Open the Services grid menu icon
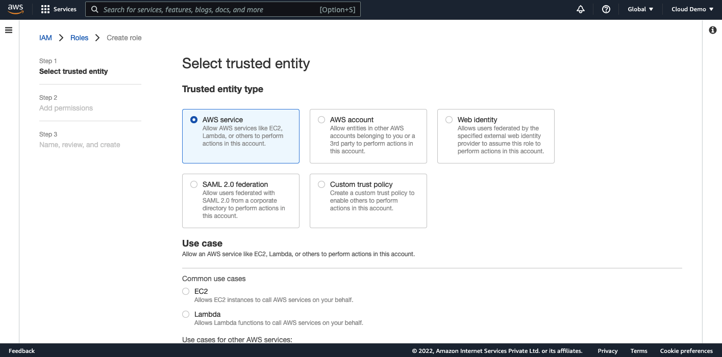This screenshot has width=722, height=357. click(45, 9)
